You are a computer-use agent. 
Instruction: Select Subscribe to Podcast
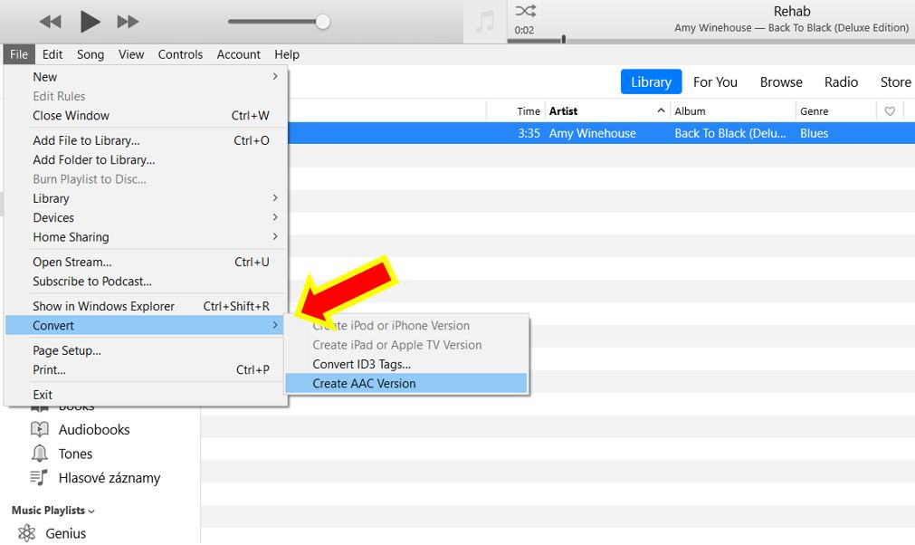point(146,282)
